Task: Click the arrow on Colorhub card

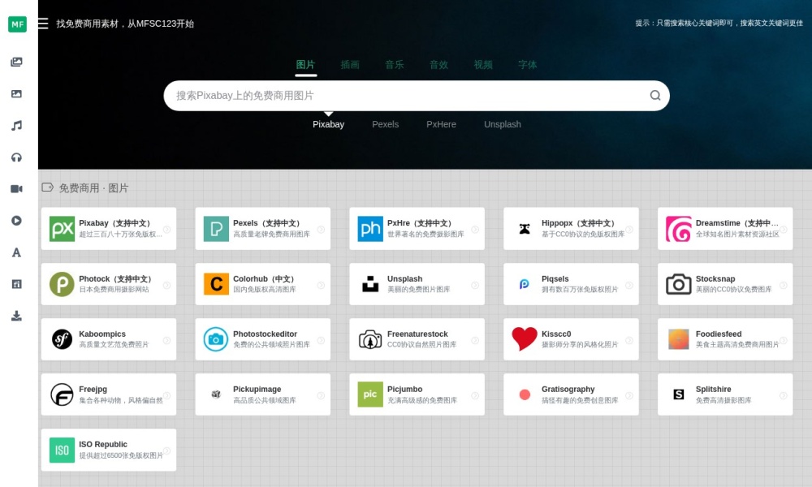Action: tap(321, 285)
